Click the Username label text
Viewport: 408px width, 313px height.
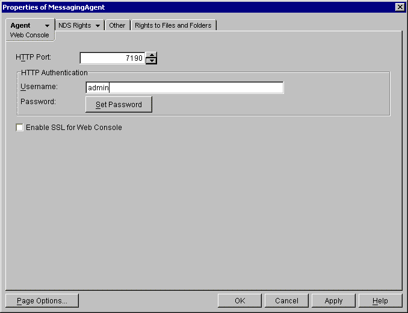39,87
